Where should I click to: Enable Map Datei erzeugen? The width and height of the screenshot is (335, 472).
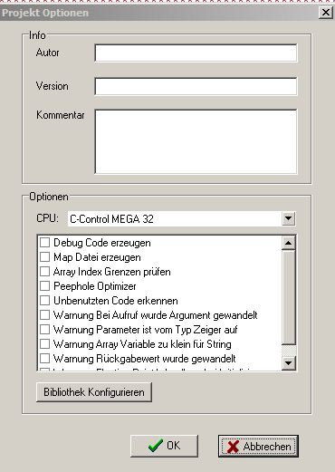pos(44,257)
